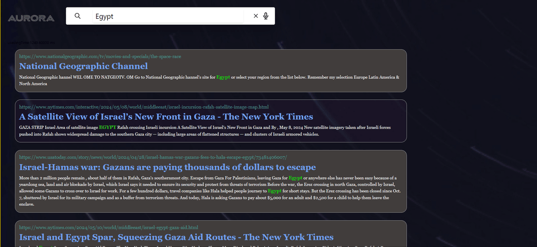The width and height of the screenshot is (537, 247).
Task: Open Israel and Egypt Spar result title
Action: coord(176,237)
